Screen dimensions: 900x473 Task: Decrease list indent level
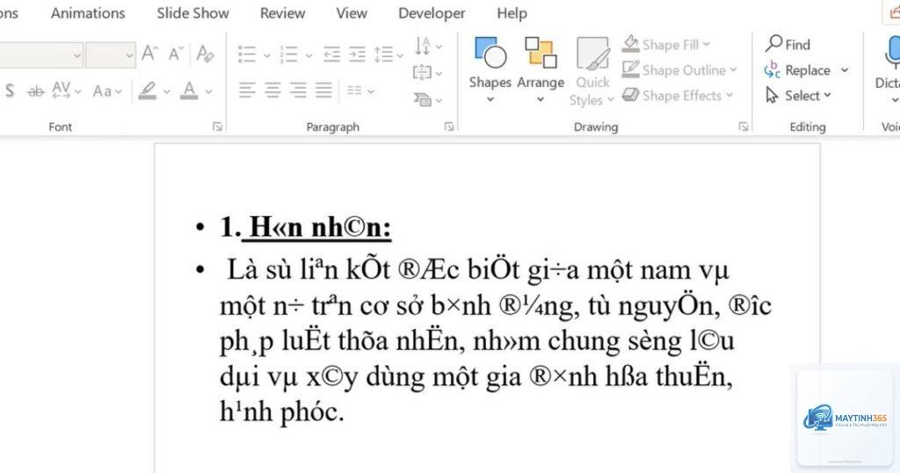pos(331,55)
